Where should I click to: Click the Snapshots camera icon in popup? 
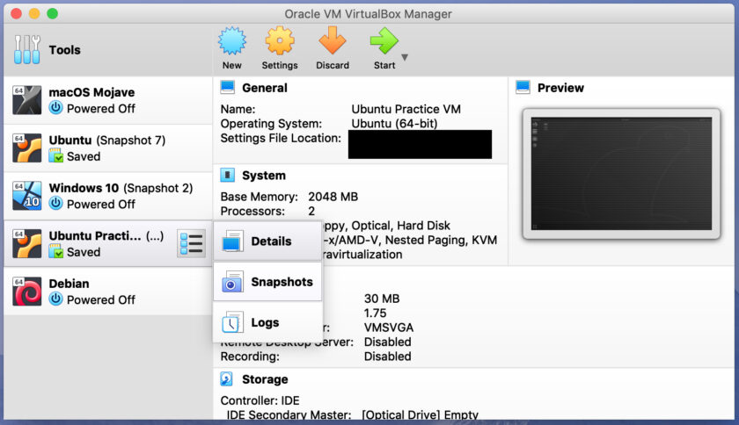click(232, 282)
